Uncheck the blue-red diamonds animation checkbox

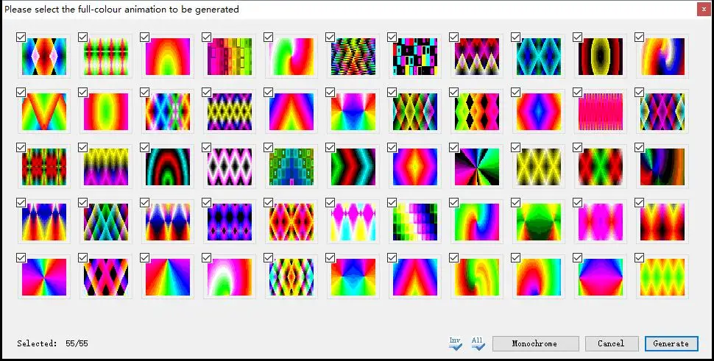pos(21,37)
